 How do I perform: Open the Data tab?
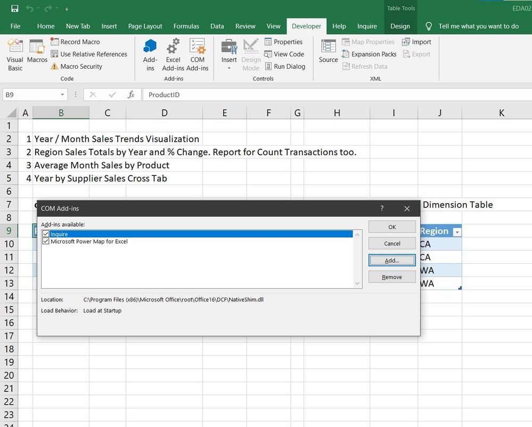pyautogui.click(x=217, y=26)
